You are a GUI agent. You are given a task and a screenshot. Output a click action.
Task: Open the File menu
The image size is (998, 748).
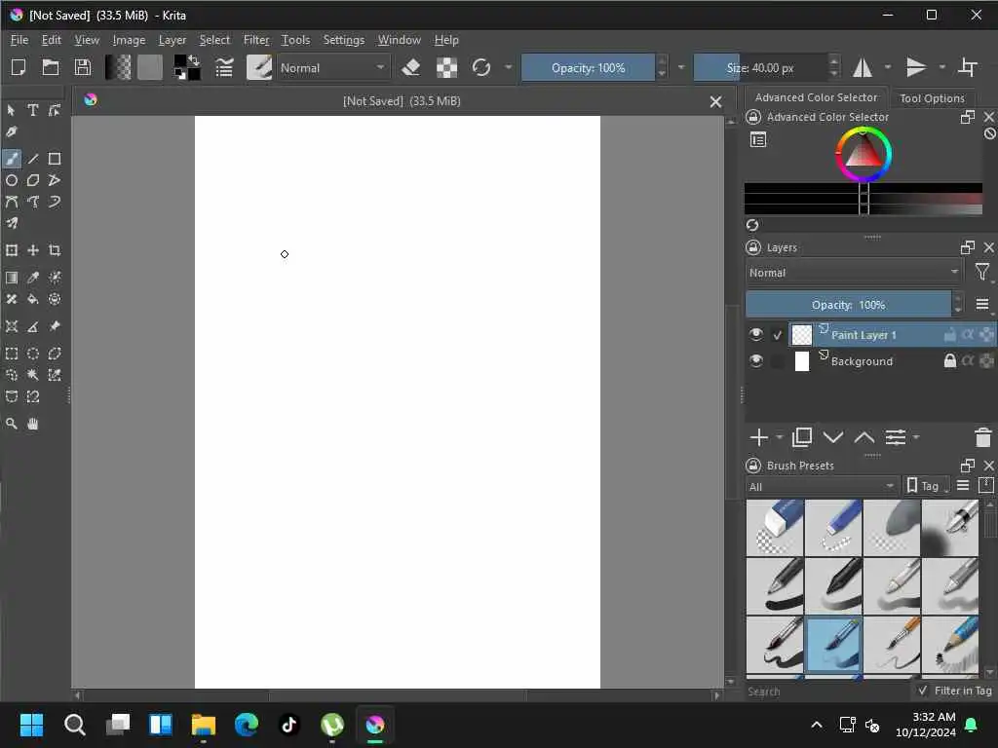click(19, 40)
